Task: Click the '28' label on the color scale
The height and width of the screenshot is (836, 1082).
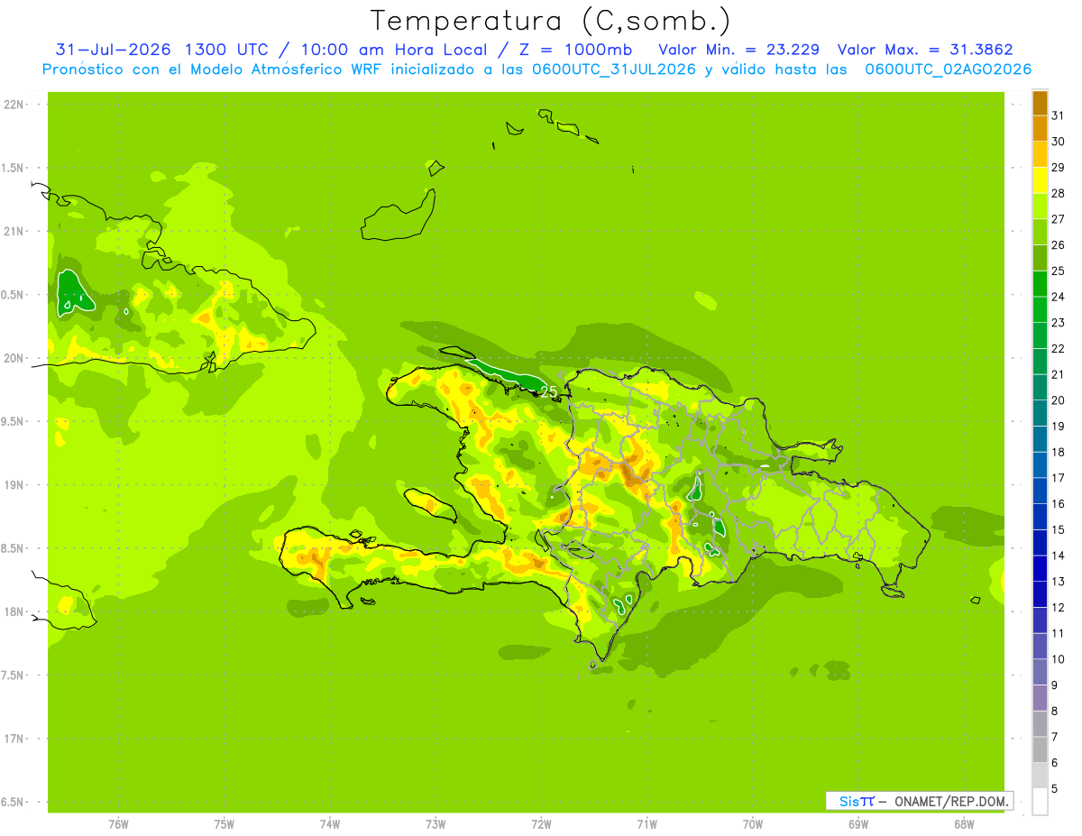Action: pos(1059,193)
